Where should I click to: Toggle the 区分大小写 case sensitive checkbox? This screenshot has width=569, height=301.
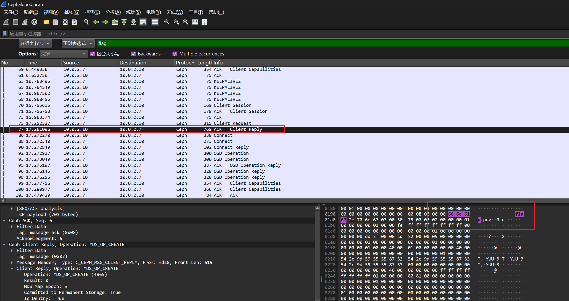pyautogui.click(x=92, y=54)
